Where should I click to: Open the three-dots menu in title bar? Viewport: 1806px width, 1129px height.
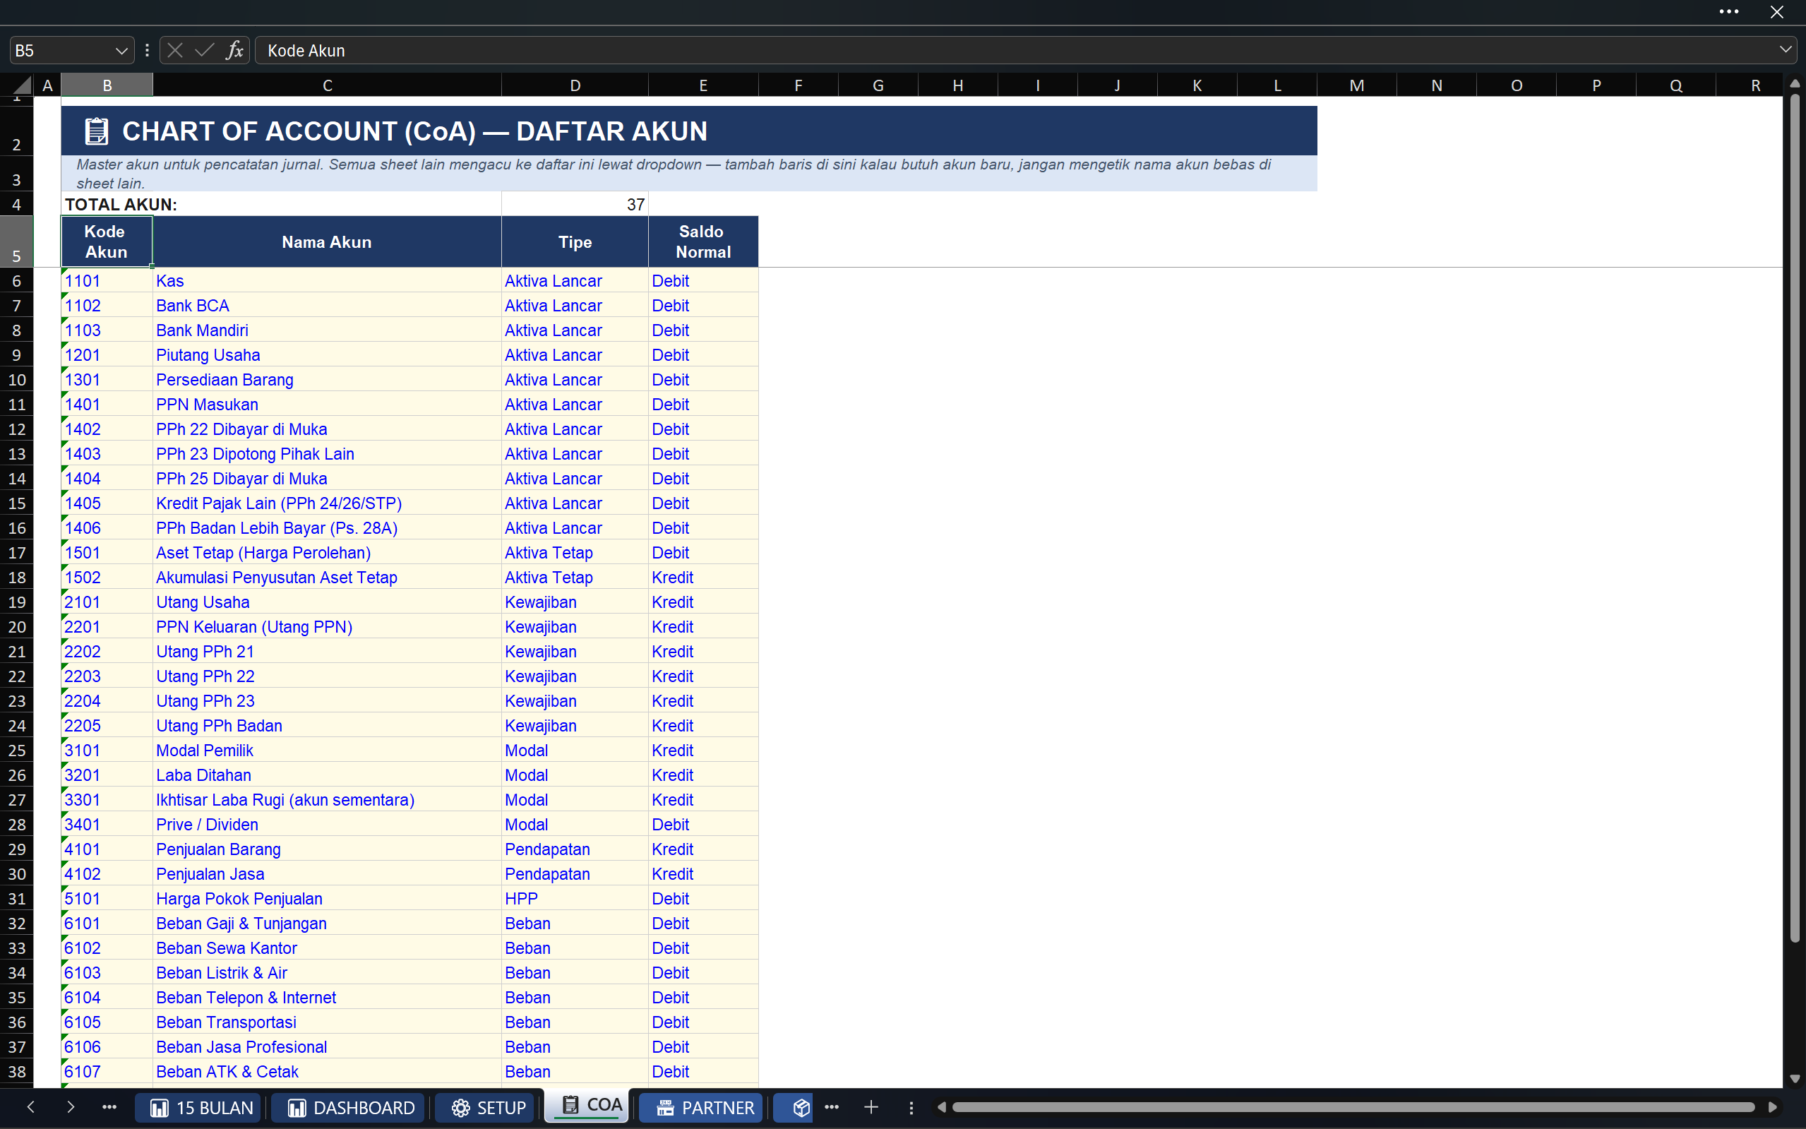click(x=1729, y=11)
